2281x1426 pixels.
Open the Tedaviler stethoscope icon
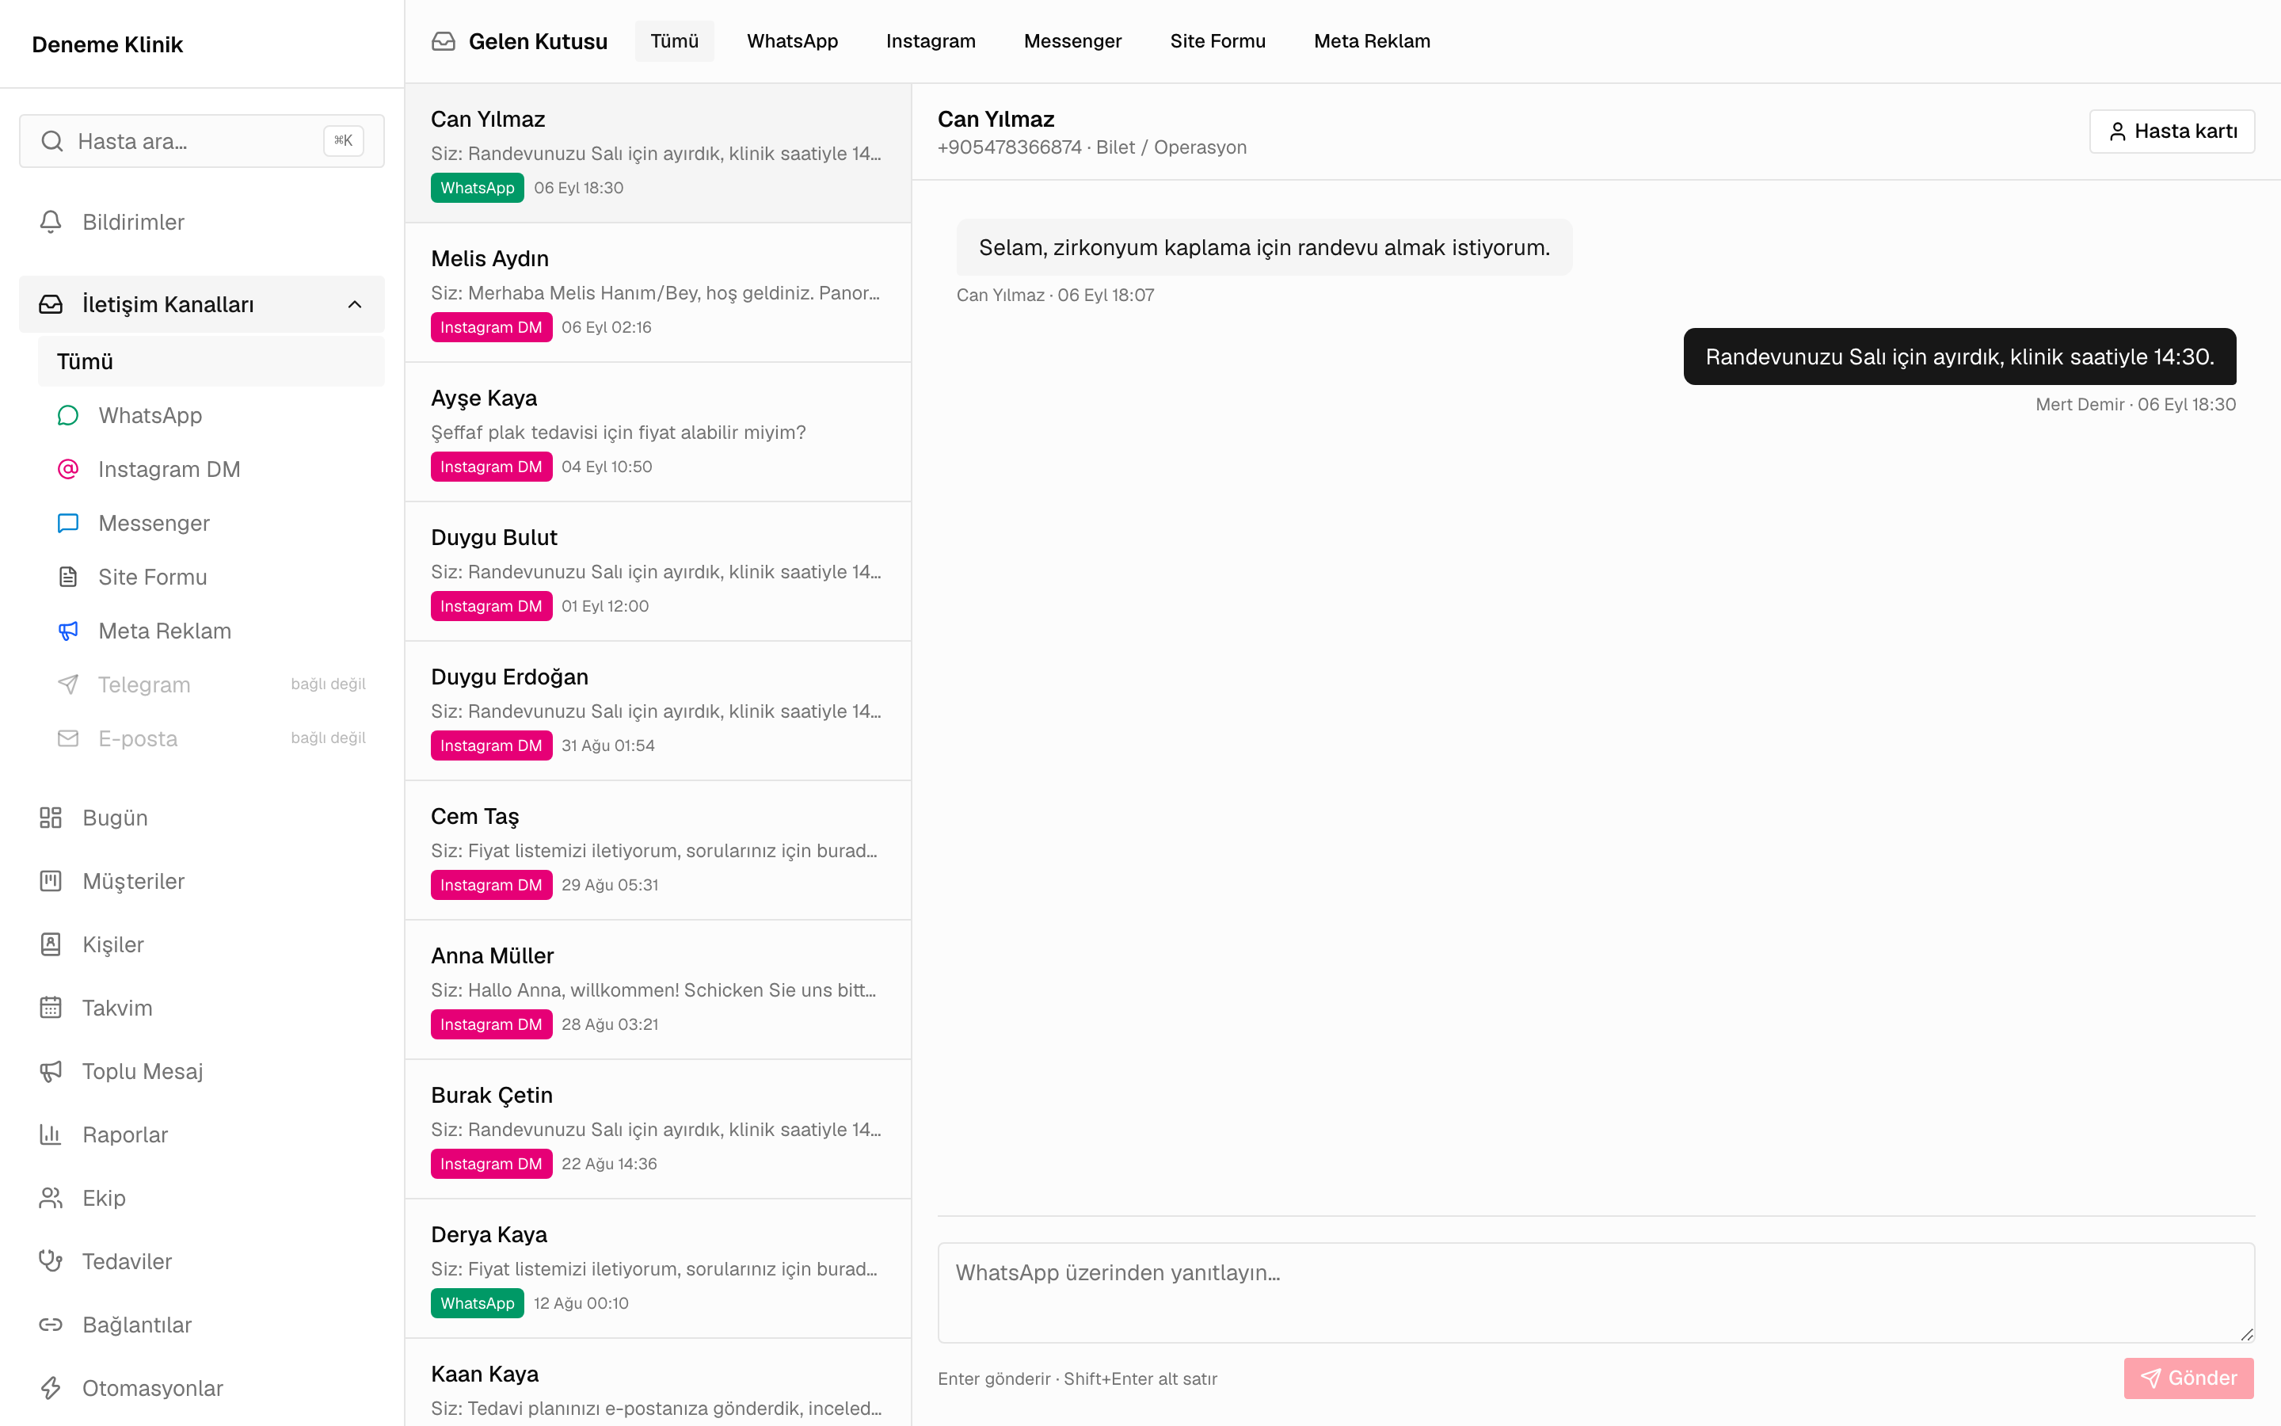click(x=51, y=1260)
